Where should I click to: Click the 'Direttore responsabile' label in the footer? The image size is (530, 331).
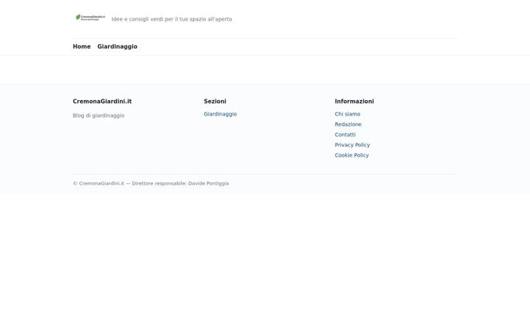159,183
